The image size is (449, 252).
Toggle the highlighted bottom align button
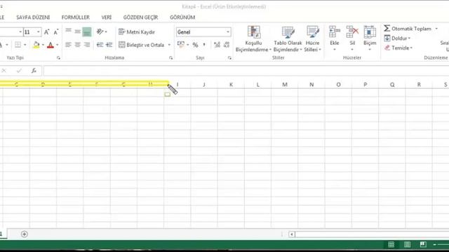click(x=87, y=31)
